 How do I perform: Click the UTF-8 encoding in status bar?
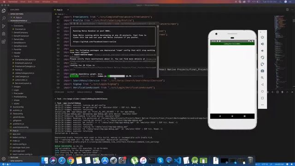click(x=265, y=164)
